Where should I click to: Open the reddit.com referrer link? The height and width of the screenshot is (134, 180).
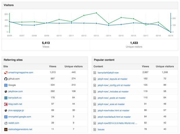click(x=14, y=123)
